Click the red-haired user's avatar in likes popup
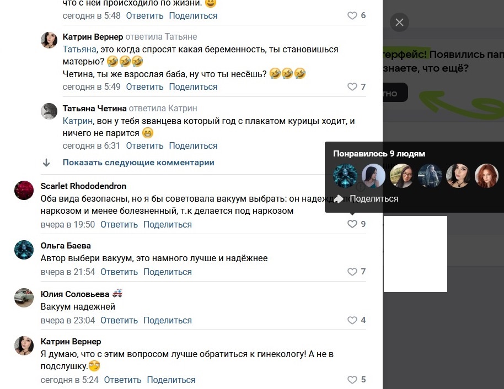 [x=487, y=176]
